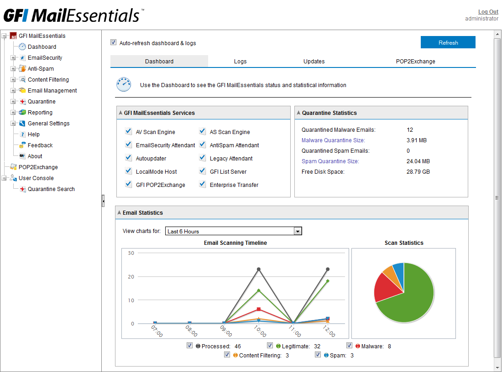Image resolution: width=502 pixels, height=372 pixels.
Task: Click the Dashboard gauge icon in sidebar
Action: [x=22, y=46]
